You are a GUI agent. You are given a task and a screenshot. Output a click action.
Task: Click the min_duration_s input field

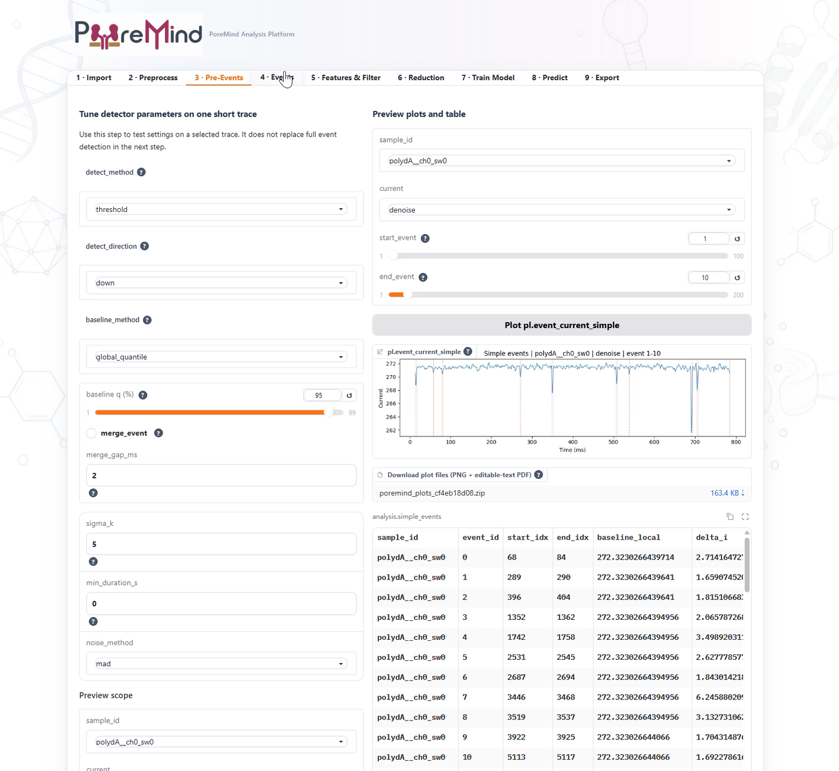pos(221,603)
